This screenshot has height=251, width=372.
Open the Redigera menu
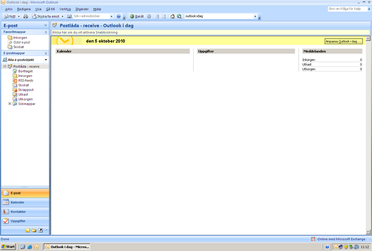pos(24,9)
